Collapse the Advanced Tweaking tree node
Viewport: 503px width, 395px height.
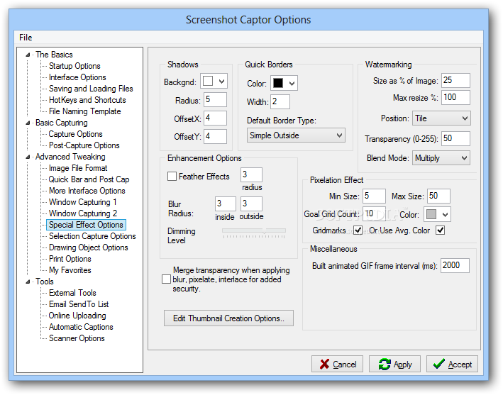pyautogui.click(x=28, y=157)
